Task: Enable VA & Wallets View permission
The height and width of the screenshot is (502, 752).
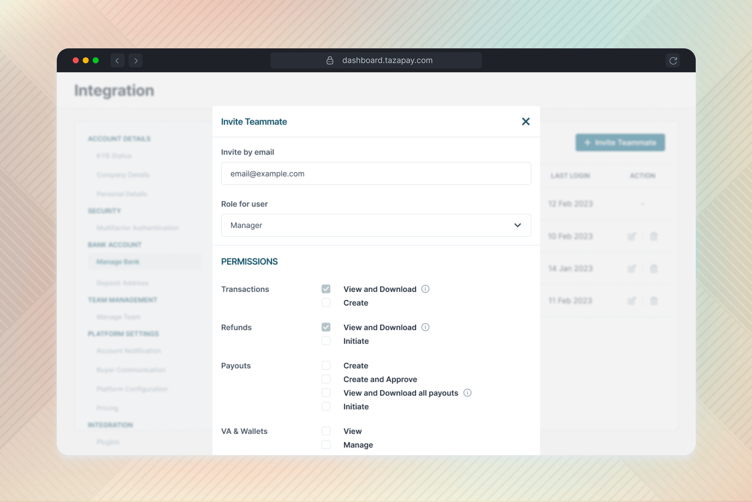Action: 326,431
